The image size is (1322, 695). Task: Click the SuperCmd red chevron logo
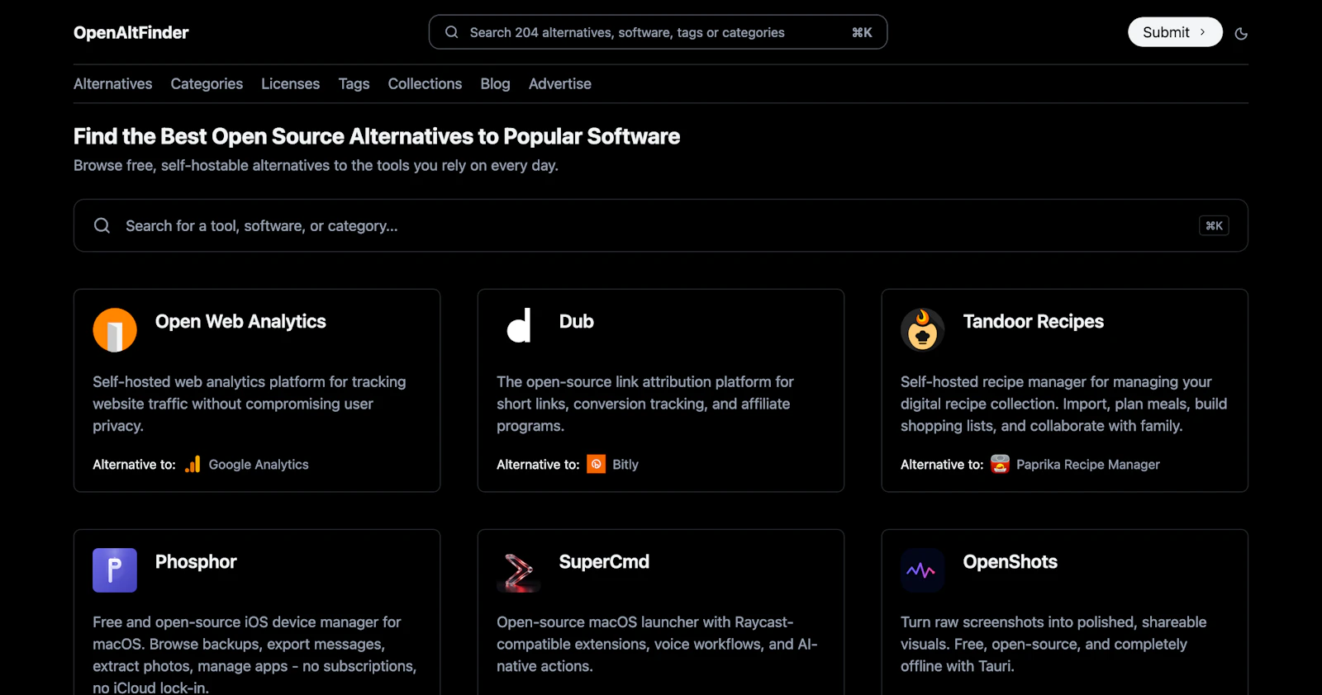click(519, 570)
